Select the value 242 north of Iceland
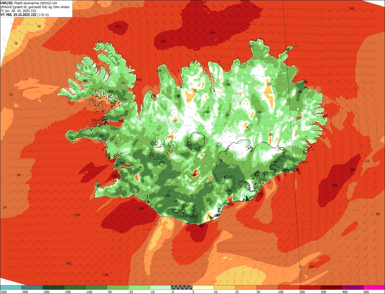The height and width of the screenshot is (294, 385). pos(163,41)
